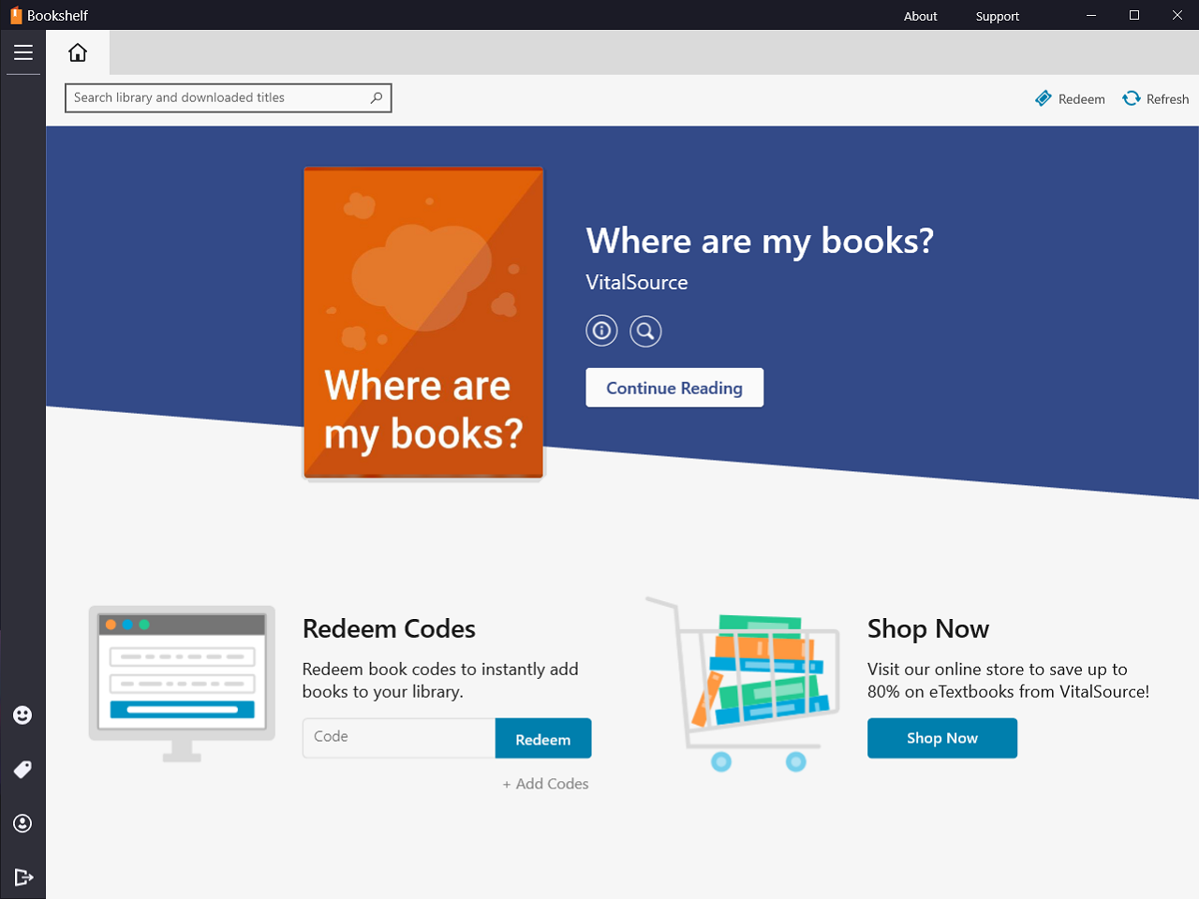Viewport: 1199px width, 899px height.
Task: Open the feedback smiley icon in sidebar
Action: pyautogui.click(x=22, y=715)
